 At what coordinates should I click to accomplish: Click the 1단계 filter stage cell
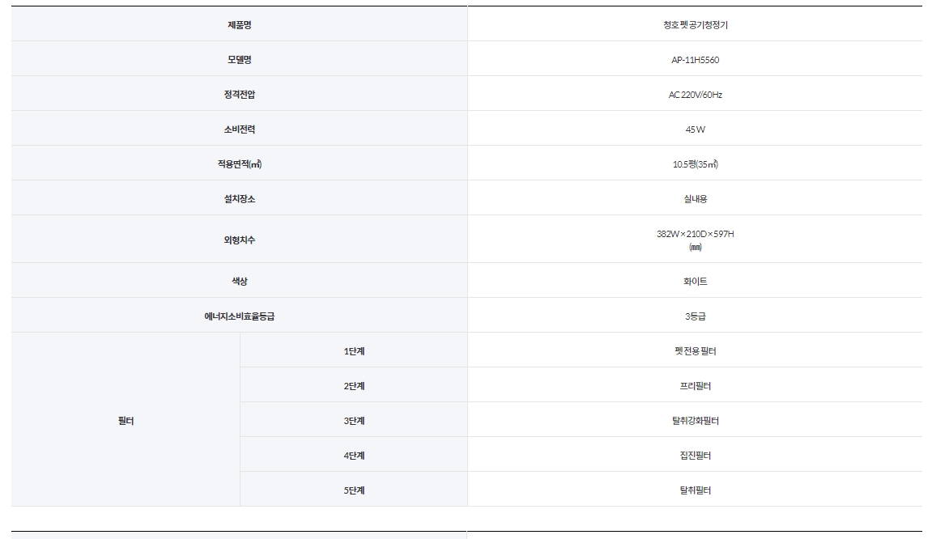coord(354,350)
